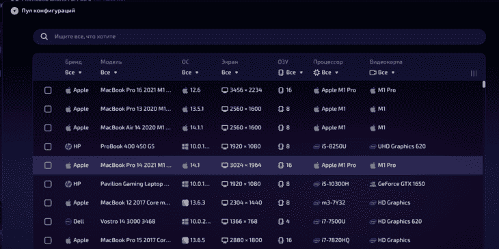Click the Windows icon in ProBook 400 row
499x249 pixels.
pos(185,146)
